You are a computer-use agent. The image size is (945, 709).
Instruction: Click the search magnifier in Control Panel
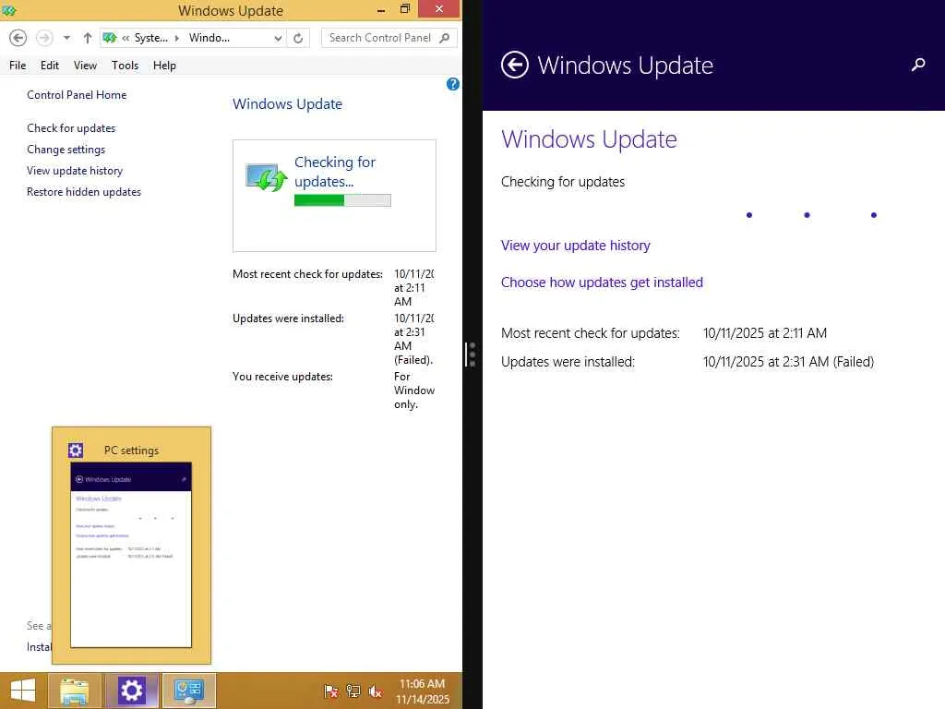click(x=445, y=38)
